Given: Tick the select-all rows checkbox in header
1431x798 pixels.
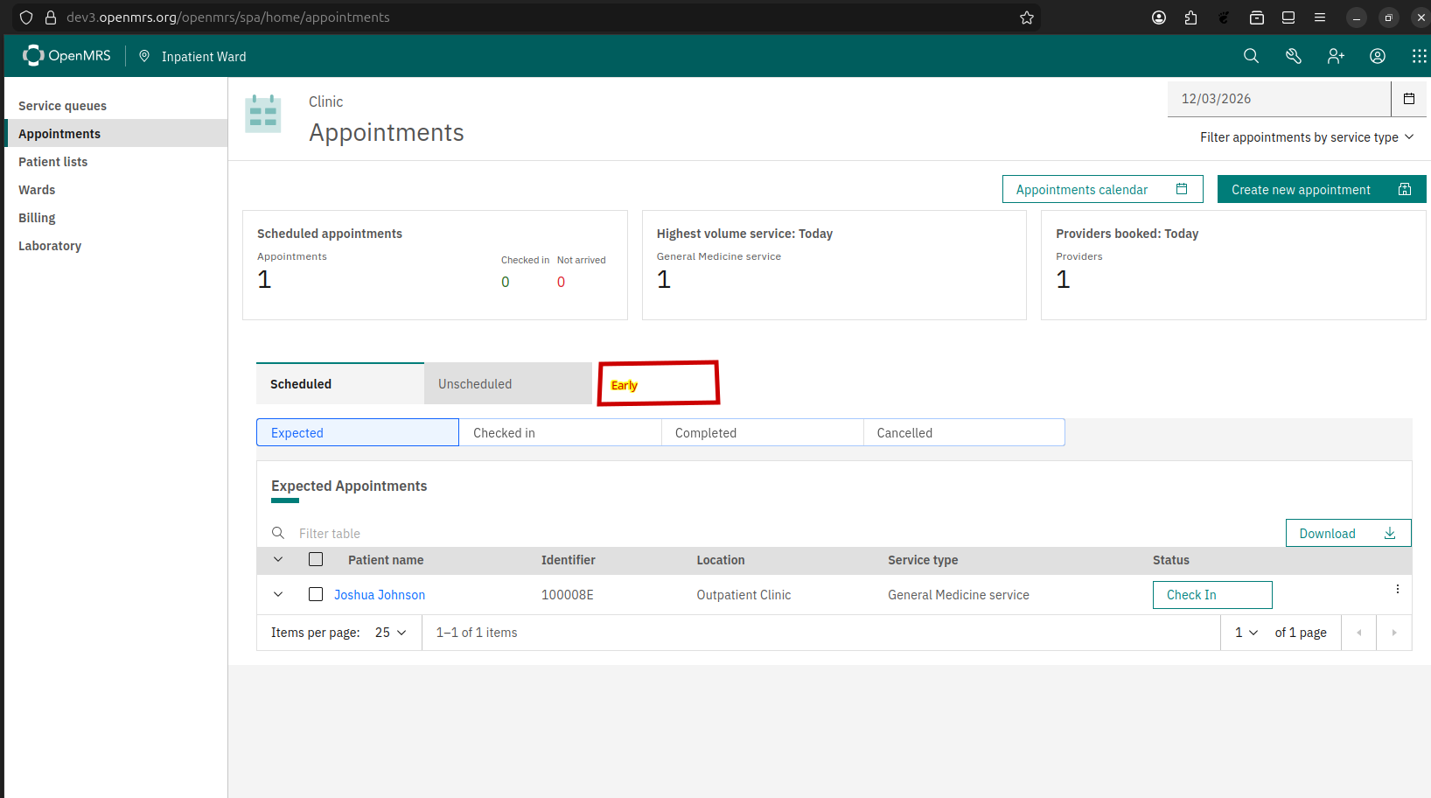Looking at the screenshot, I should (x=316, y=560).
